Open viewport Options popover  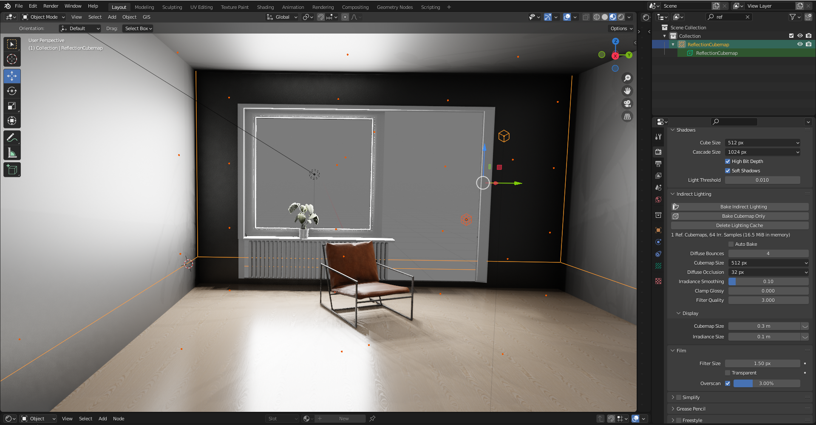point(621,28)
